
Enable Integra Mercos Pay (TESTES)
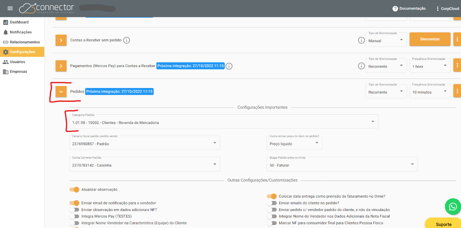pyautogui.click(x=74, y=216)
